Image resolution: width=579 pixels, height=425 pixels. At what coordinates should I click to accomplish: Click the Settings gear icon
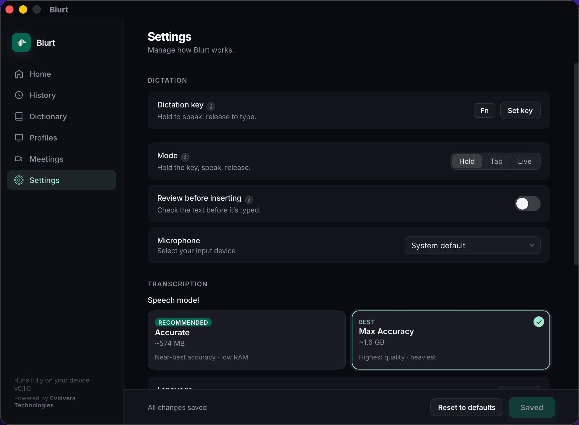coord(19,180)
